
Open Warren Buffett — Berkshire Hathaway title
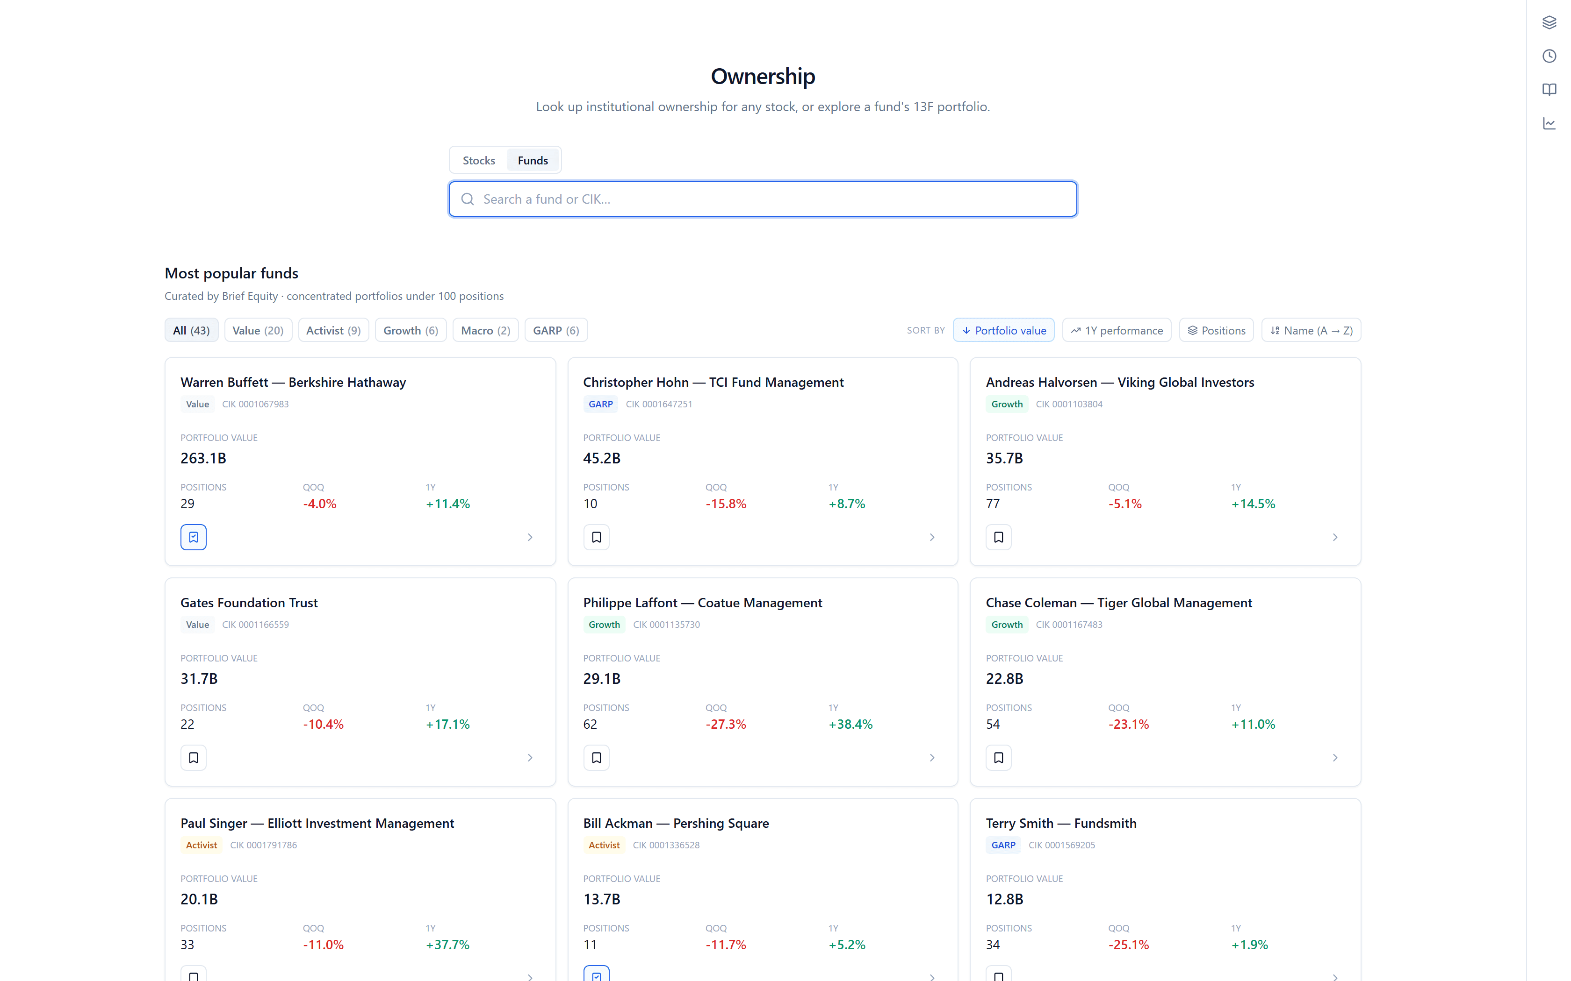[x=293, y=382]
